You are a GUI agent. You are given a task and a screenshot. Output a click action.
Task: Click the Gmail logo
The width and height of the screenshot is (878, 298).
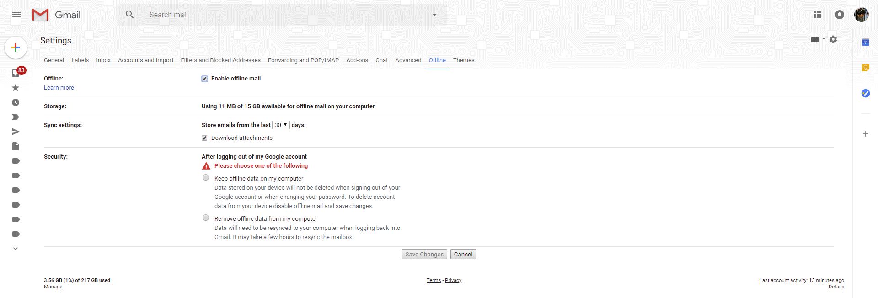(56, 15)
